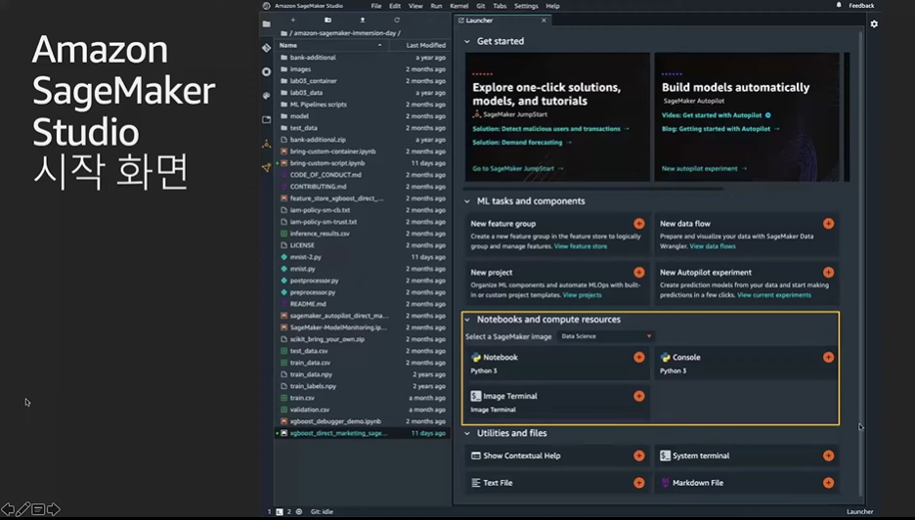Open the Settings menu
This screenshot has width=915, height=520.
526,6
